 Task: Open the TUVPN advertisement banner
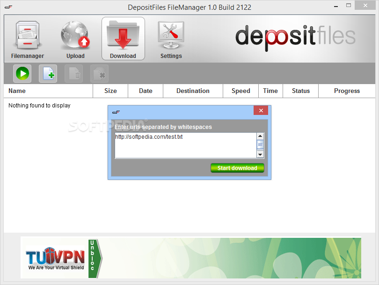(191, 258)
